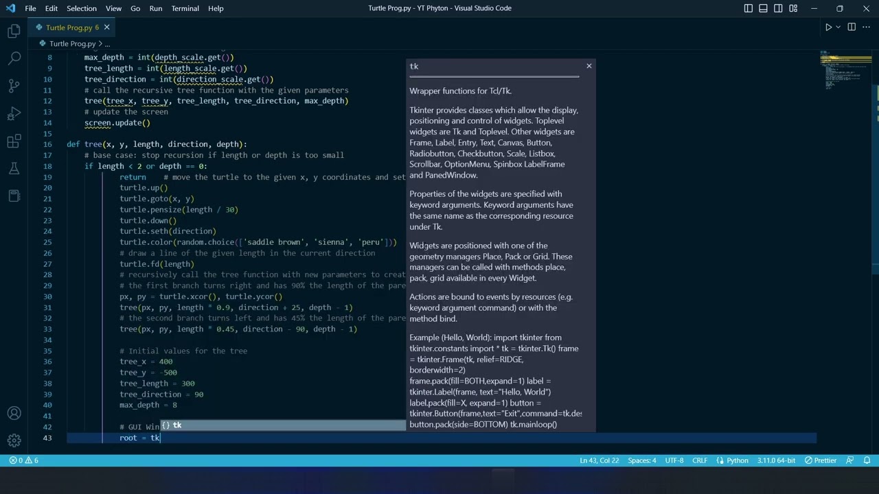Click Ln 43, Col 22 in status bar
Image resolution: width=879 pixels, height=494 pixels.
tap(599, 460)
